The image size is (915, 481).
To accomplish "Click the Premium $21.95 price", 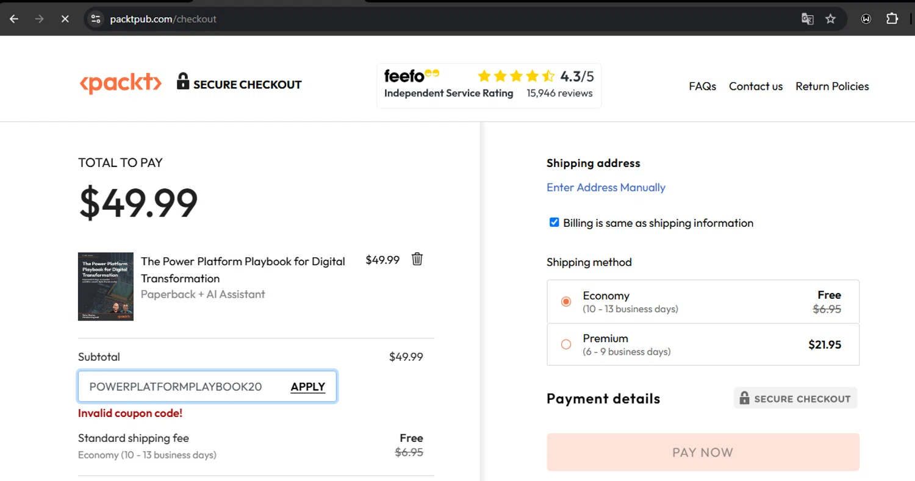I will [825, 344].
